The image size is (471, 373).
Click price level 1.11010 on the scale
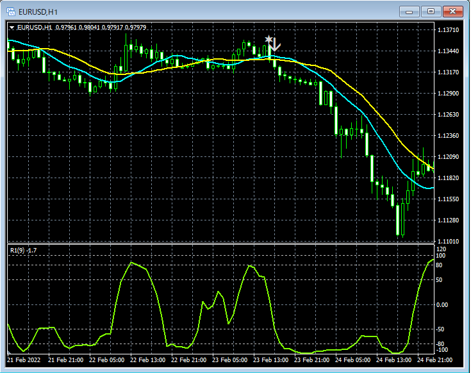(x=448, y=242)
